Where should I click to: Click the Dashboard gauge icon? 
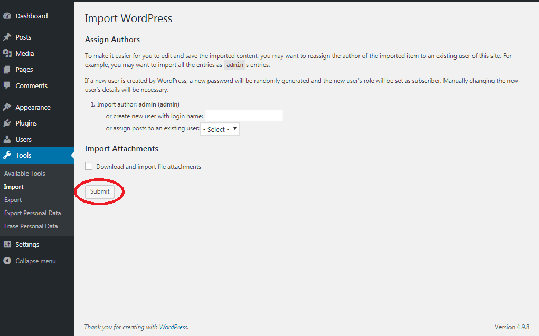(x=7, y=16)
